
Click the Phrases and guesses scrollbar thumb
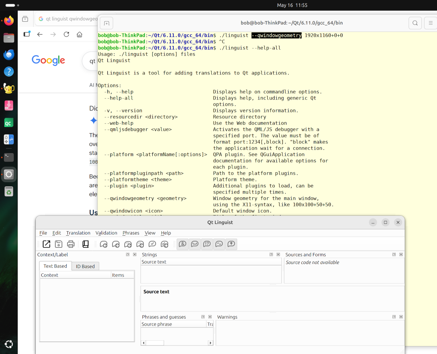coord(155,343)
